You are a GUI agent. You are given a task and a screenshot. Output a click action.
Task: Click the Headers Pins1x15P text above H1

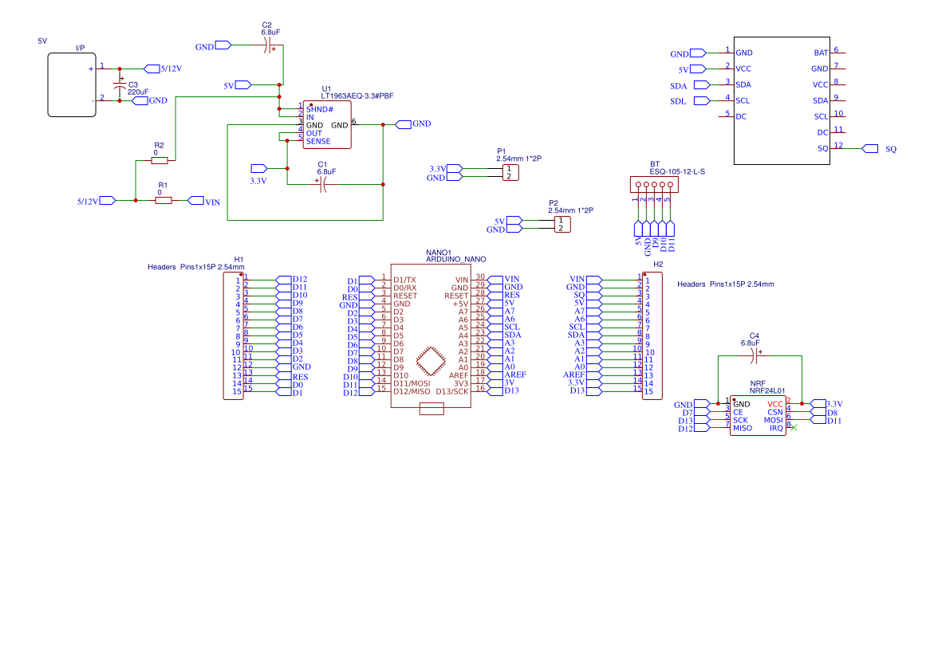coord(196,267)
